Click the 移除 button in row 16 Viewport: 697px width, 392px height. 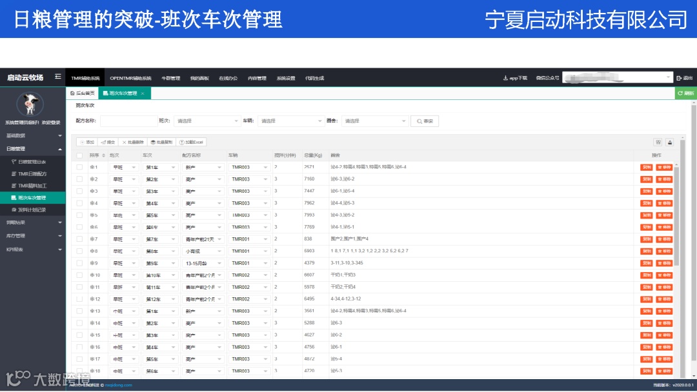[664, 347]
